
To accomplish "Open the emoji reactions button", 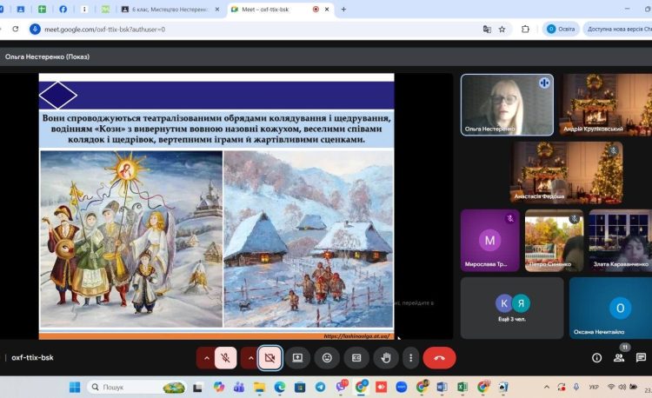I will pos(327,357).
